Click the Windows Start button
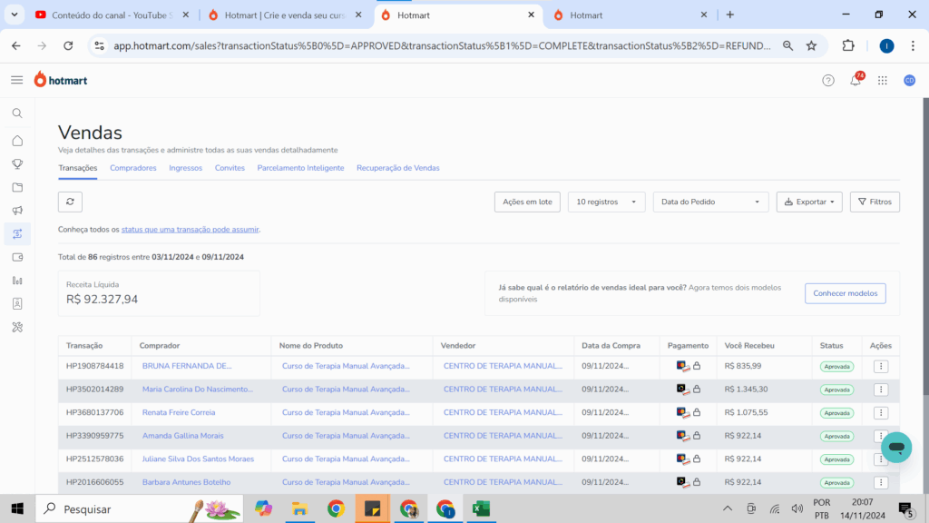 tap(17, 508)
